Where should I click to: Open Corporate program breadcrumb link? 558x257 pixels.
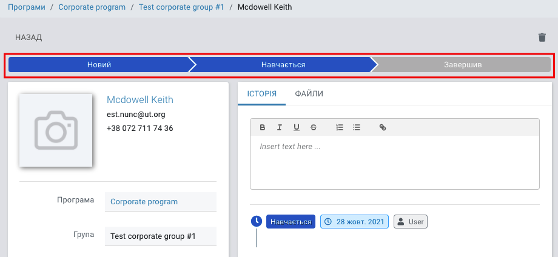pyautogui.click(x=92, y=7)
